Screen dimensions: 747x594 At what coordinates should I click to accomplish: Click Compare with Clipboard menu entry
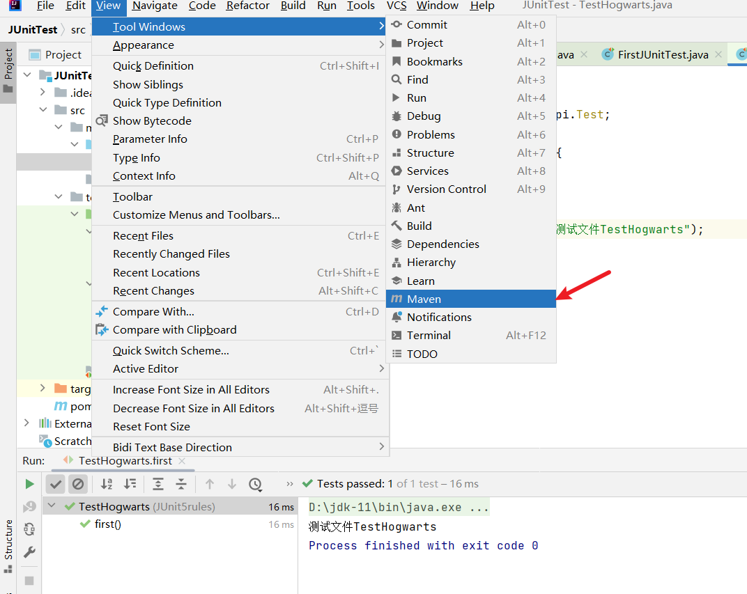174,330
